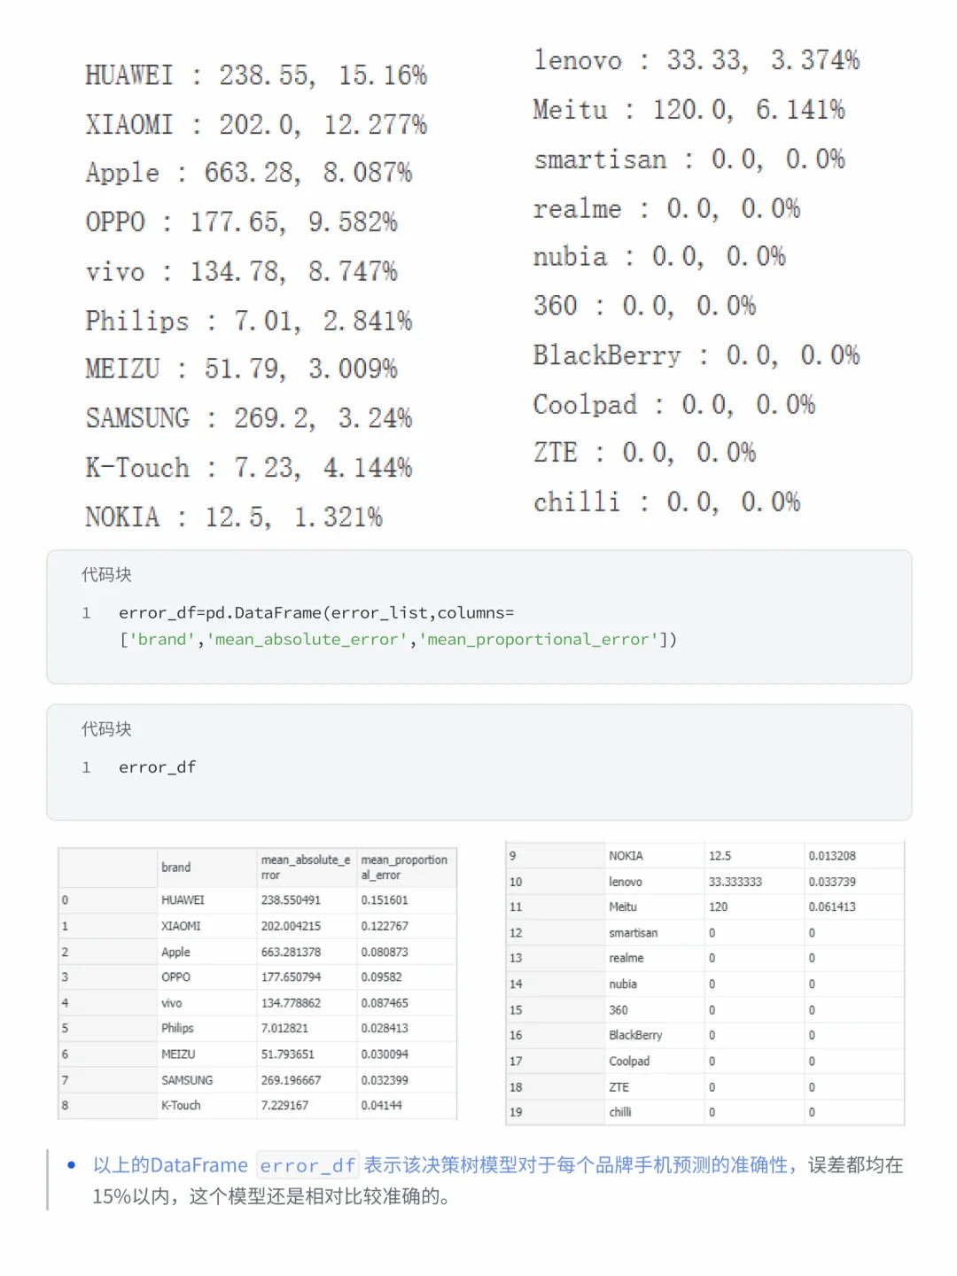Select the XIAOMI row in table
The height and width of the screenshot is (1276, 957).
tap(258, 926)
